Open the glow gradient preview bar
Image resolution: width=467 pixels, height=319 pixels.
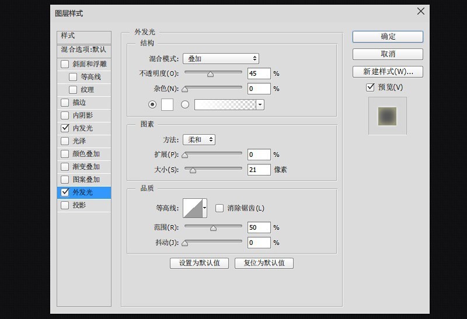tap(225, 104)
